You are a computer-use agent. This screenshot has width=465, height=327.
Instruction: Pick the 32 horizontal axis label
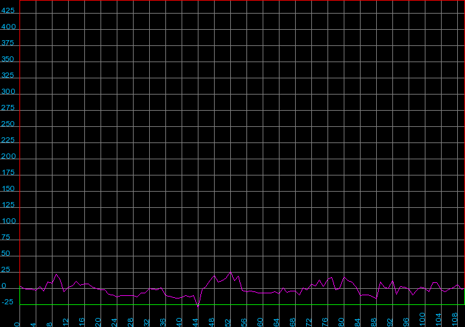pos(147,322)
